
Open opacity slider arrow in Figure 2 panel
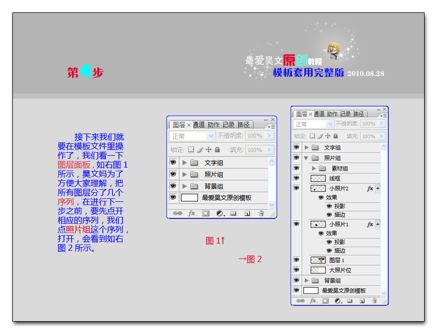click(x=381, y=123)
